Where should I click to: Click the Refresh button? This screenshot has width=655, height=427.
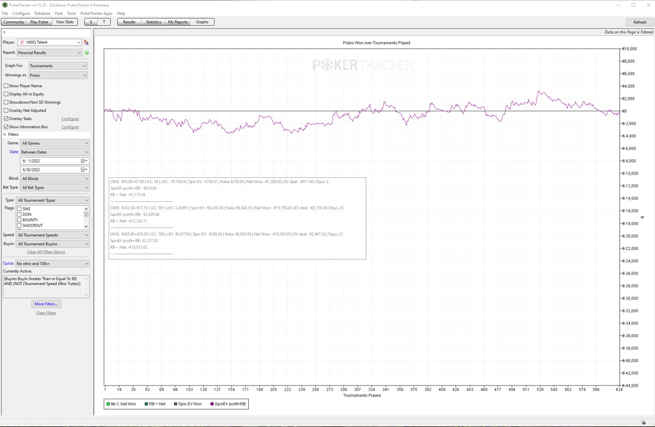tap(640, 22)
